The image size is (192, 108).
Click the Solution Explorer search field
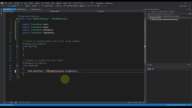point(168,14)
